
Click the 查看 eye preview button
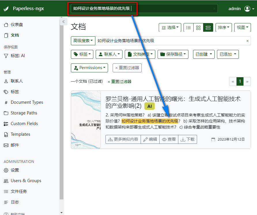169,139
